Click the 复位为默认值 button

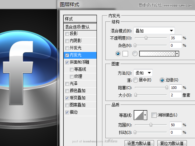[172, 143]
